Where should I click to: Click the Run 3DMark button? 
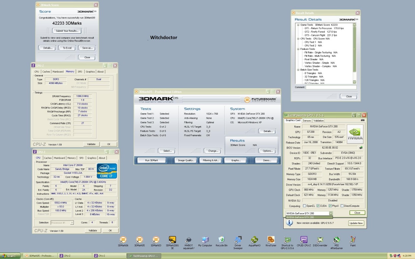(151, 160)
